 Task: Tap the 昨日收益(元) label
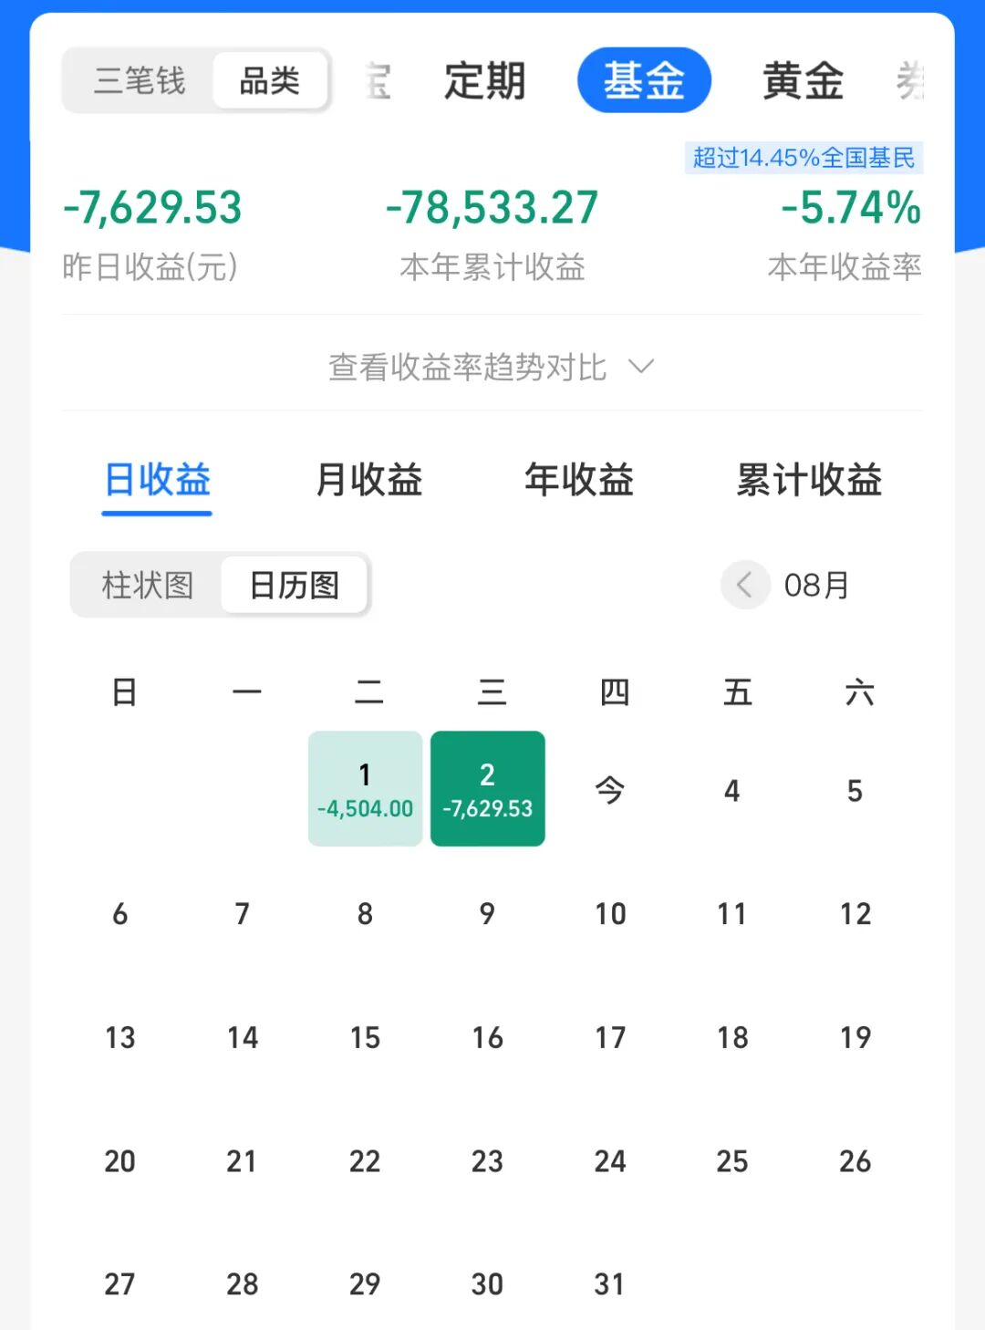point(150,267)
